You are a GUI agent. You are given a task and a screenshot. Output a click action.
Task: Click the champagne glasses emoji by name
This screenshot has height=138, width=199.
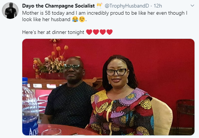99,6
